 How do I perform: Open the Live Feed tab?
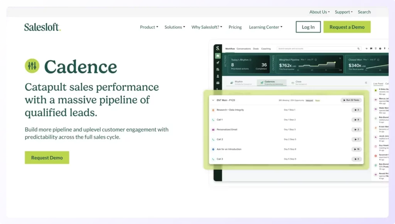(378, 84)
